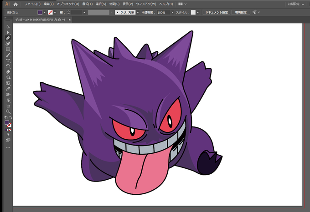Open Edit Toolbar three dots
310x212 pixels.
click(8, 147)
